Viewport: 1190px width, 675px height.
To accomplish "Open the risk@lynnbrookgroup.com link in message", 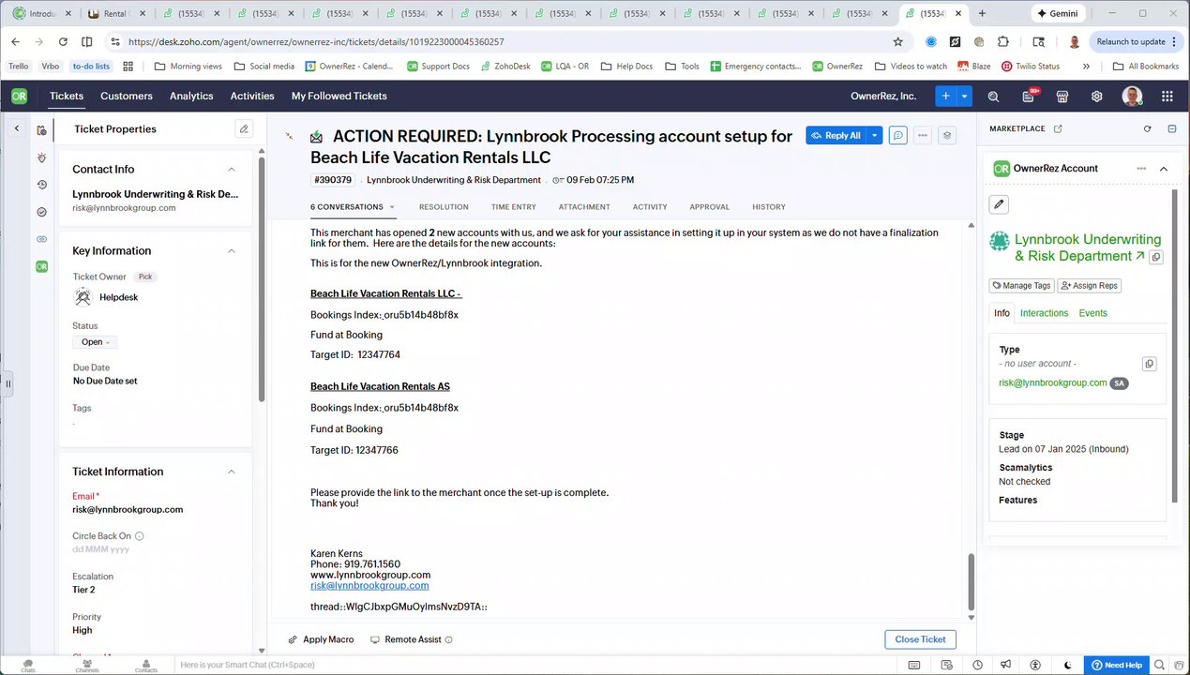I will pos(369,585).
